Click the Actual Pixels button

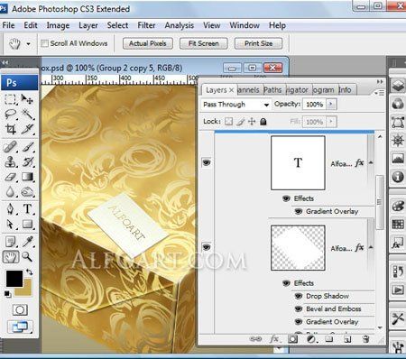coord(148,43)
